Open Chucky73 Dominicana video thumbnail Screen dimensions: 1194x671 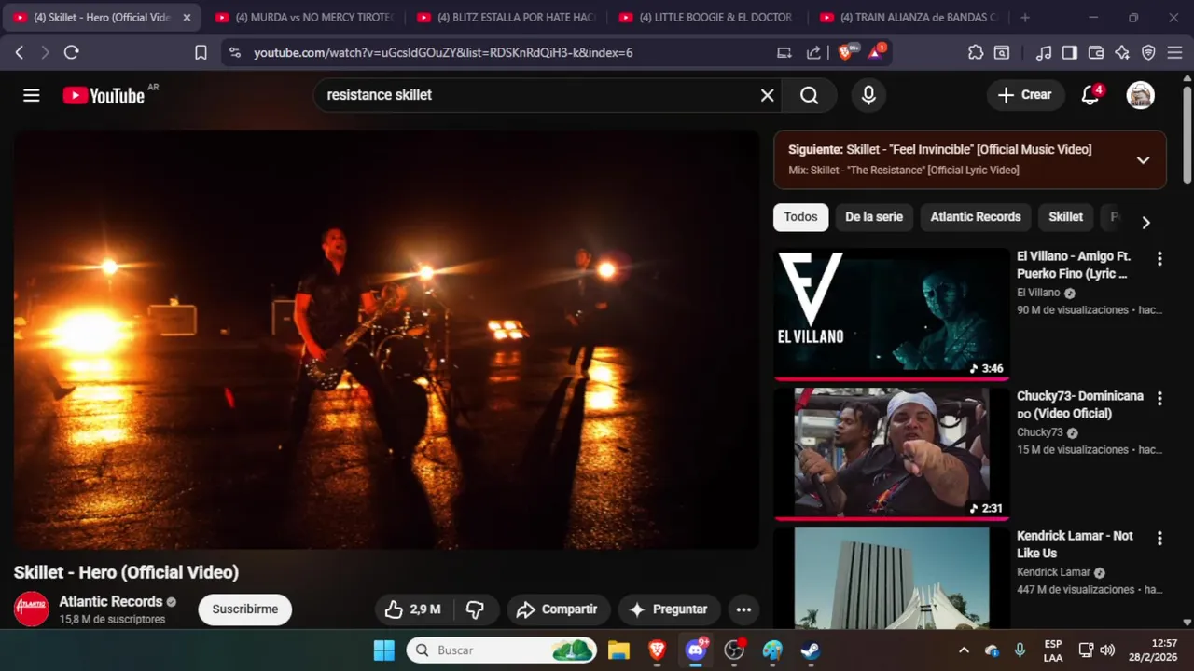point(891,453)
